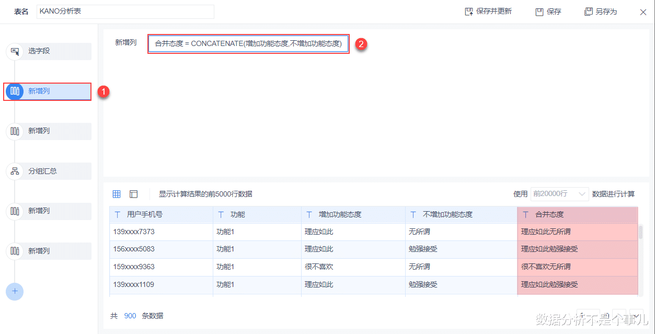
Task: Open the 分组汇总 grouping step icon
Action: [x=14, y=171]
